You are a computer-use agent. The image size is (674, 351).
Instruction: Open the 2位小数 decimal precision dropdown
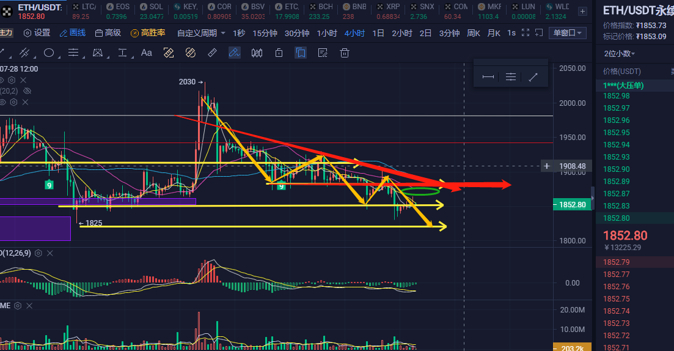[619, 53]
